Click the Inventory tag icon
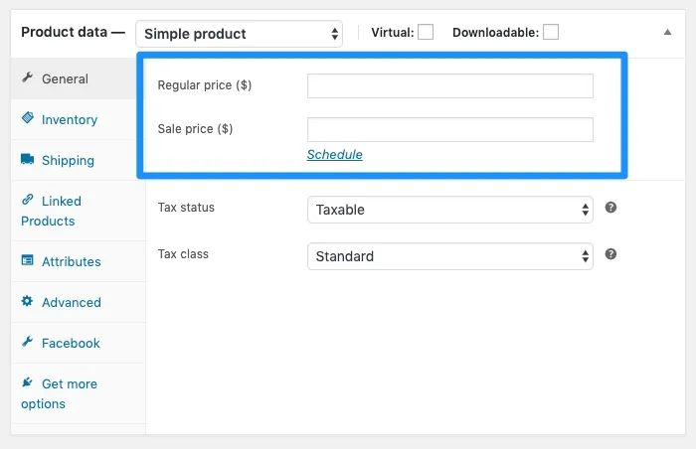Image resolution: width=696 pixels, height=449 pixels. 28,119
